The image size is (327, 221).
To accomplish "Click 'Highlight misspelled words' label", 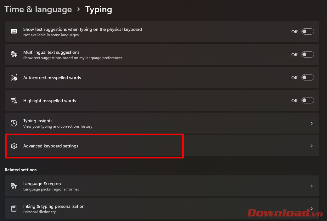I will click(x=49, y=101).
